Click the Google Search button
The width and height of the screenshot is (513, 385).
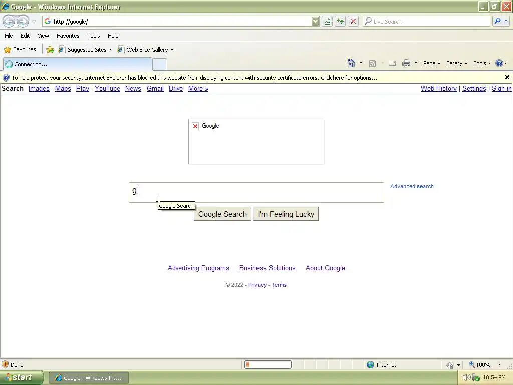[x=222, y=214]
